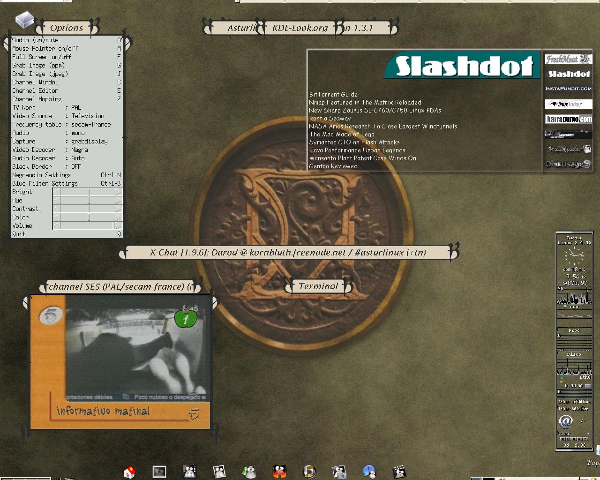Change the TV Norm PAL setting
This screenshot has height=480, width=600.
click(x=67, y=108)
